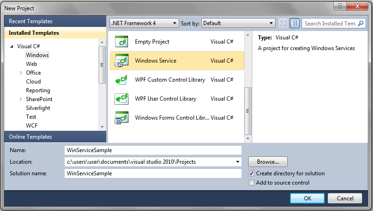
Task: Enable Add to source control checkbox
Action: click(251, 183)
